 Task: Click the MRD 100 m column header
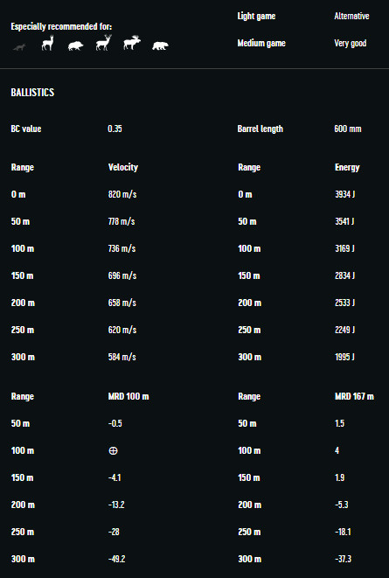coord(129,396)
